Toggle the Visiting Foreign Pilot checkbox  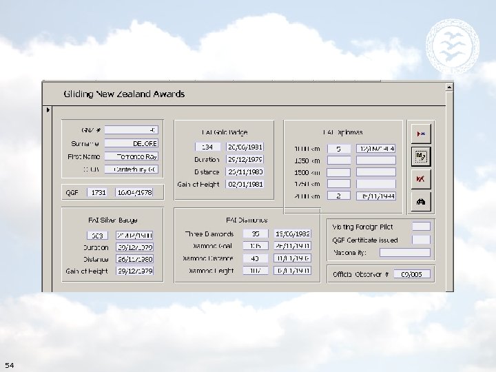(x=421, y=227)
